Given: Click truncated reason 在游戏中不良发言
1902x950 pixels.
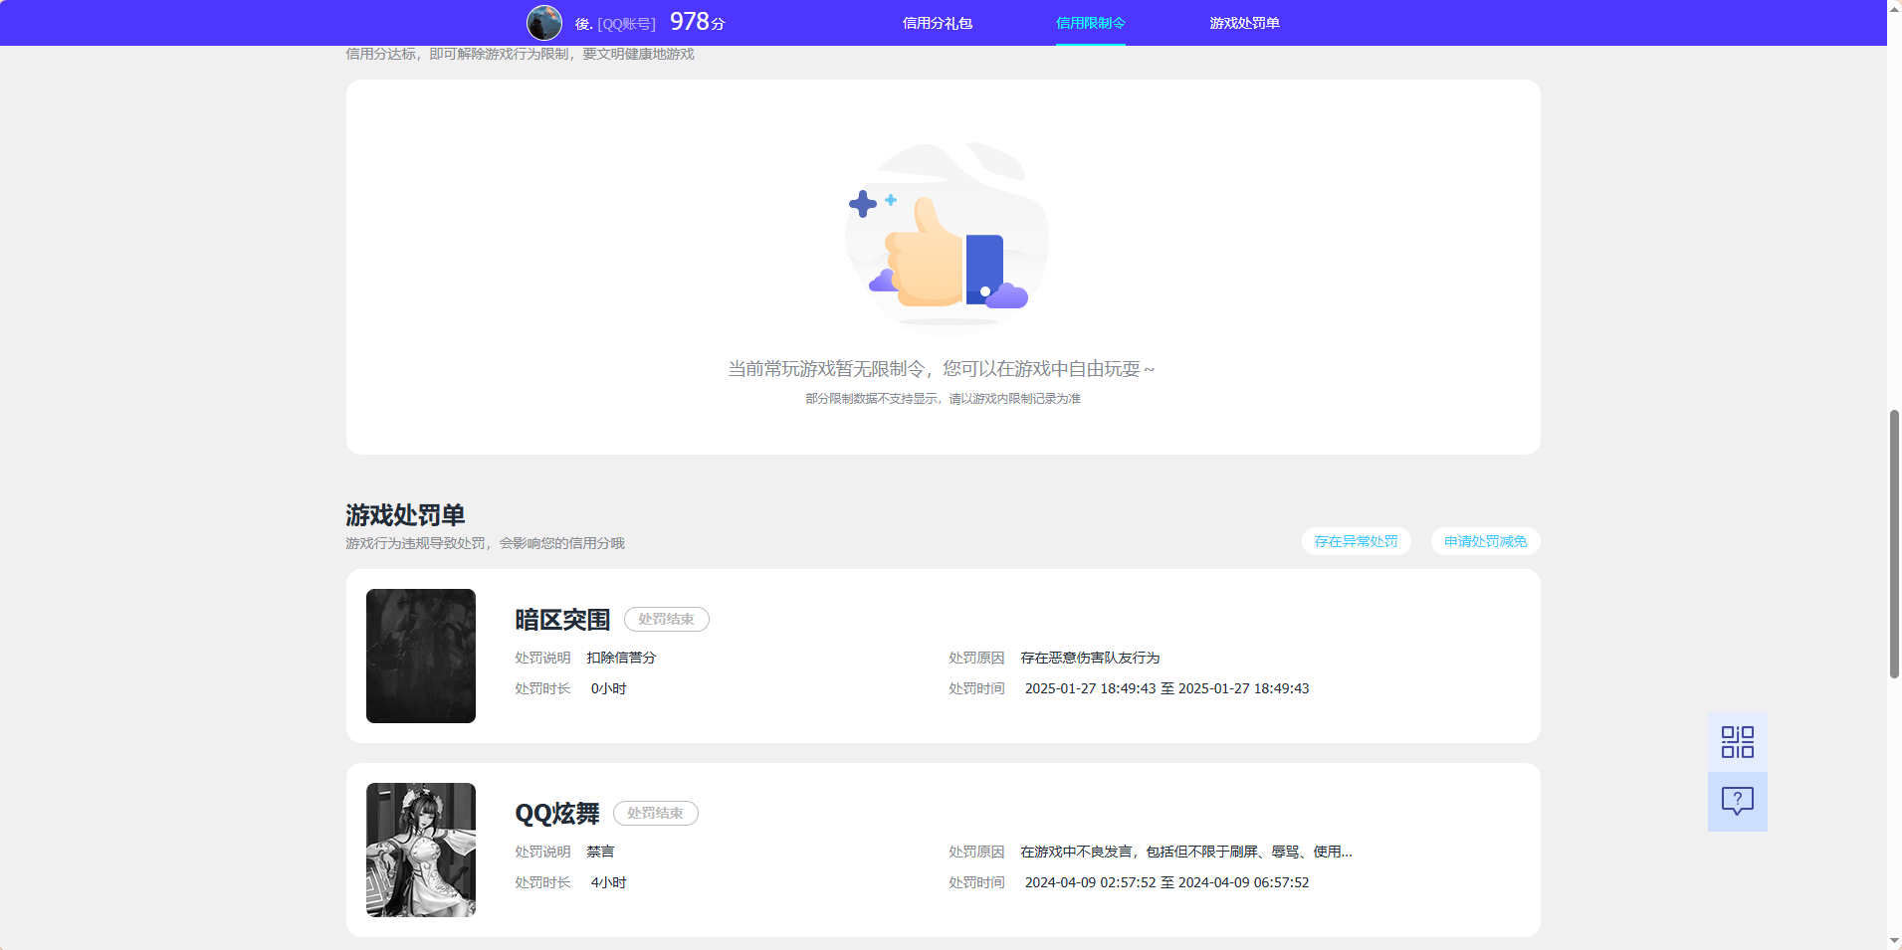Looking at the screenshot, I should point(1186,852).
